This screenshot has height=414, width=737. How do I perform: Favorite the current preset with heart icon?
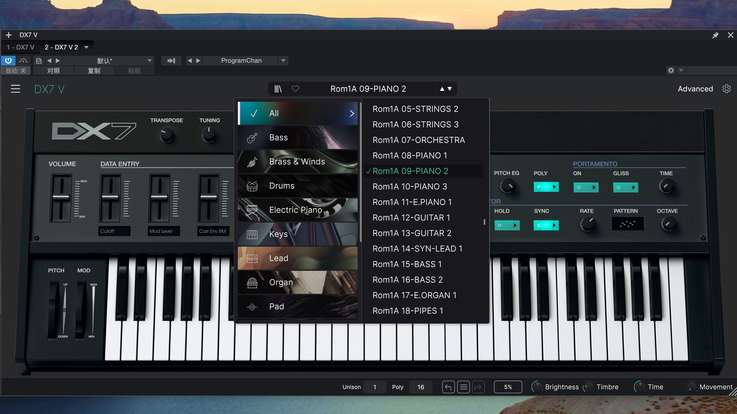point(295,89)
